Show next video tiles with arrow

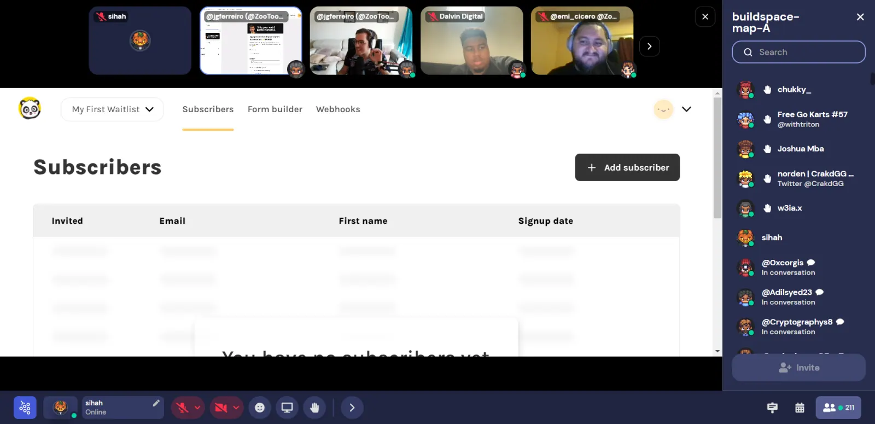649,47
